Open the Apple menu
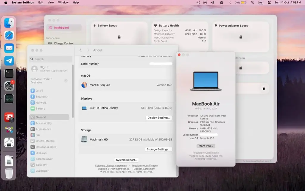The height and width of the screenshot is (191, 305). click(6, 2)
